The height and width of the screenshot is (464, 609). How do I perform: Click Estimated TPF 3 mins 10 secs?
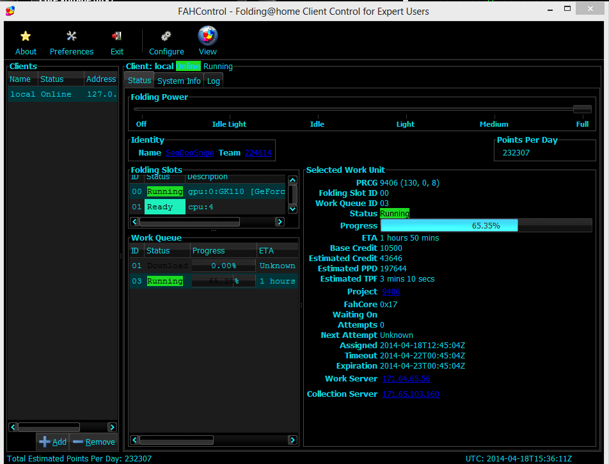click(407, 278)
